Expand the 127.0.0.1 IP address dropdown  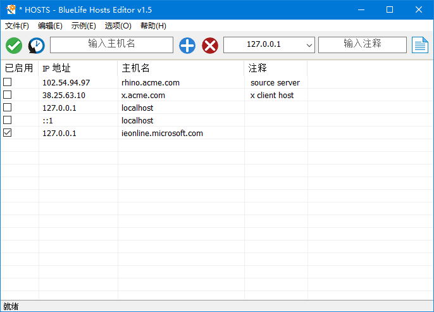(x=309, y=45)
